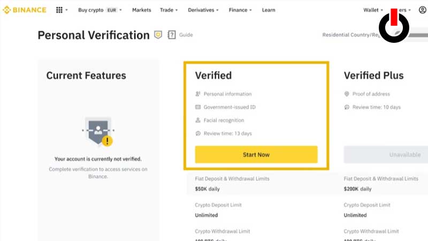The height and width of the screenshot is (241, 428).
Task: Expand the Finance dropdown menu
Action: click(240, 10)
